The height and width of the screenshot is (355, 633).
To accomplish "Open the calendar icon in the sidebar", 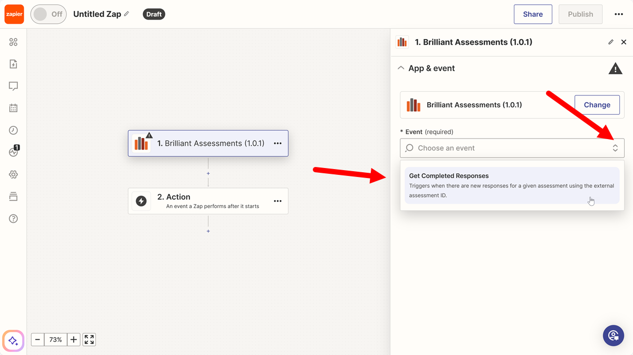I will click(14, 108).
